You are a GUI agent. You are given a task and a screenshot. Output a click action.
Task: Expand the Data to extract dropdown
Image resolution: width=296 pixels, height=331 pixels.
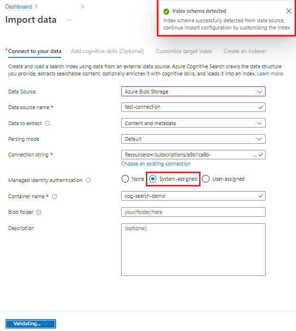[x=193, y=123]
